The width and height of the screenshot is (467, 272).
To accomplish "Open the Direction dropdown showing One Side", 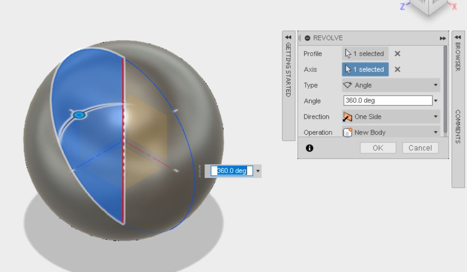I will coord(391,117).
